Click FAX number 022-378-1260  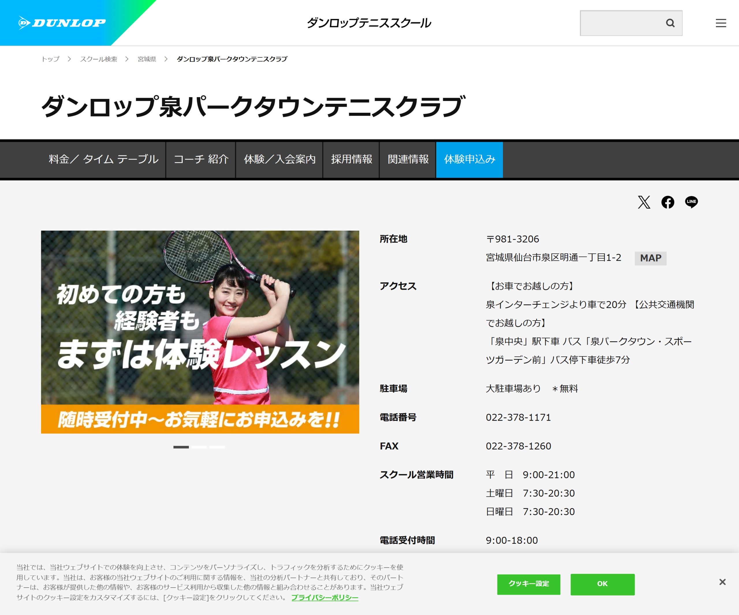518,446
